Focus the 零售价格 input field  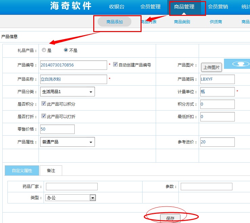point(57,129)
